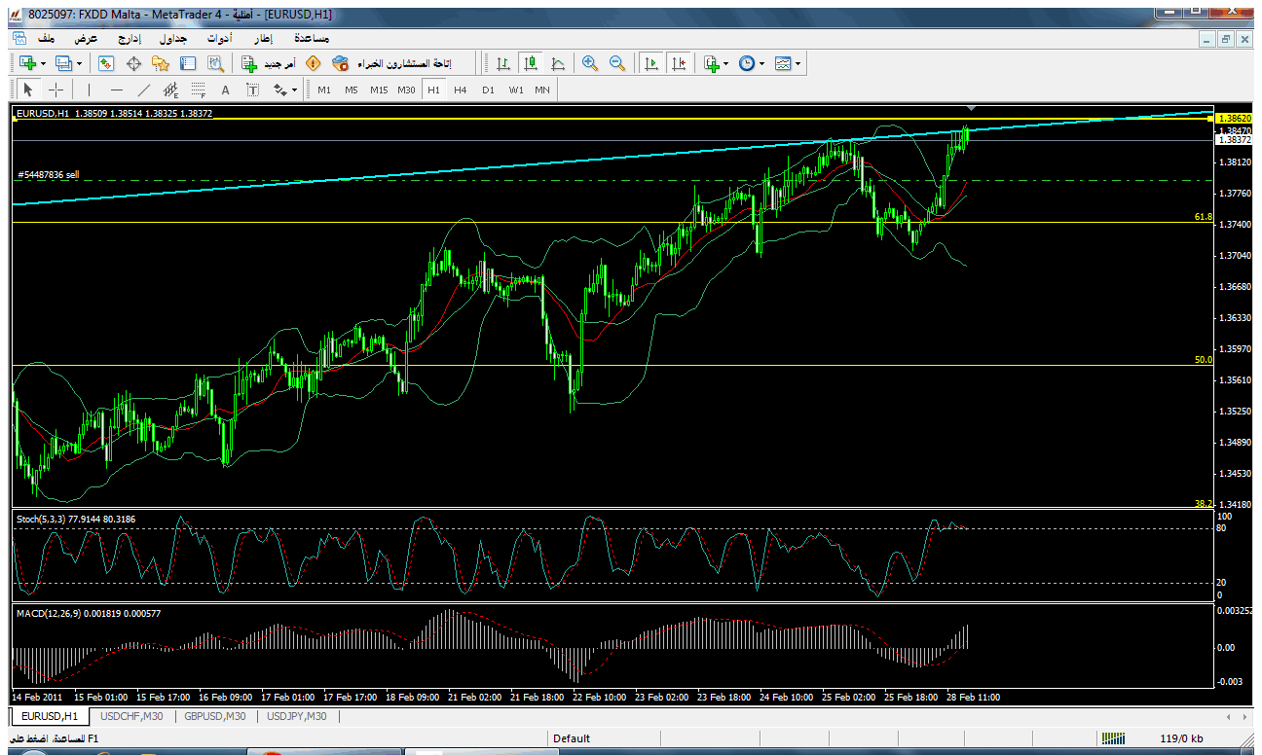Open the Profiles icon
The width and height of the screenshot is (1262, 755).
point(64,63)
